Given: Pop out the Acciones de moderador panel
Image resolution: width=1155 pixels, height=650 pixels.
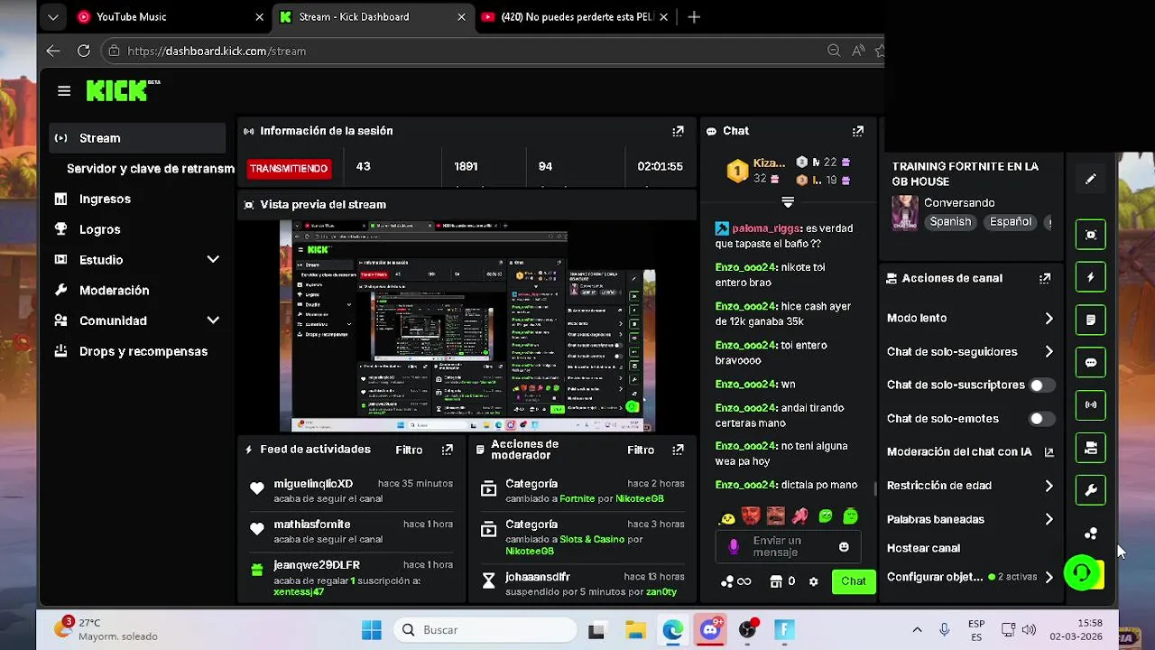Looking at the screenshot, I should tap(678, 450).
